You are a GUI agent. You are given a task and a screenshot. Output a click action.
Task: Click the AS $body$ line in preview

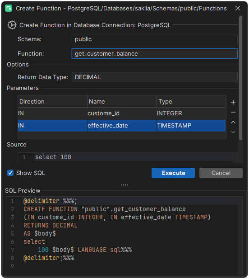[40, 233]
